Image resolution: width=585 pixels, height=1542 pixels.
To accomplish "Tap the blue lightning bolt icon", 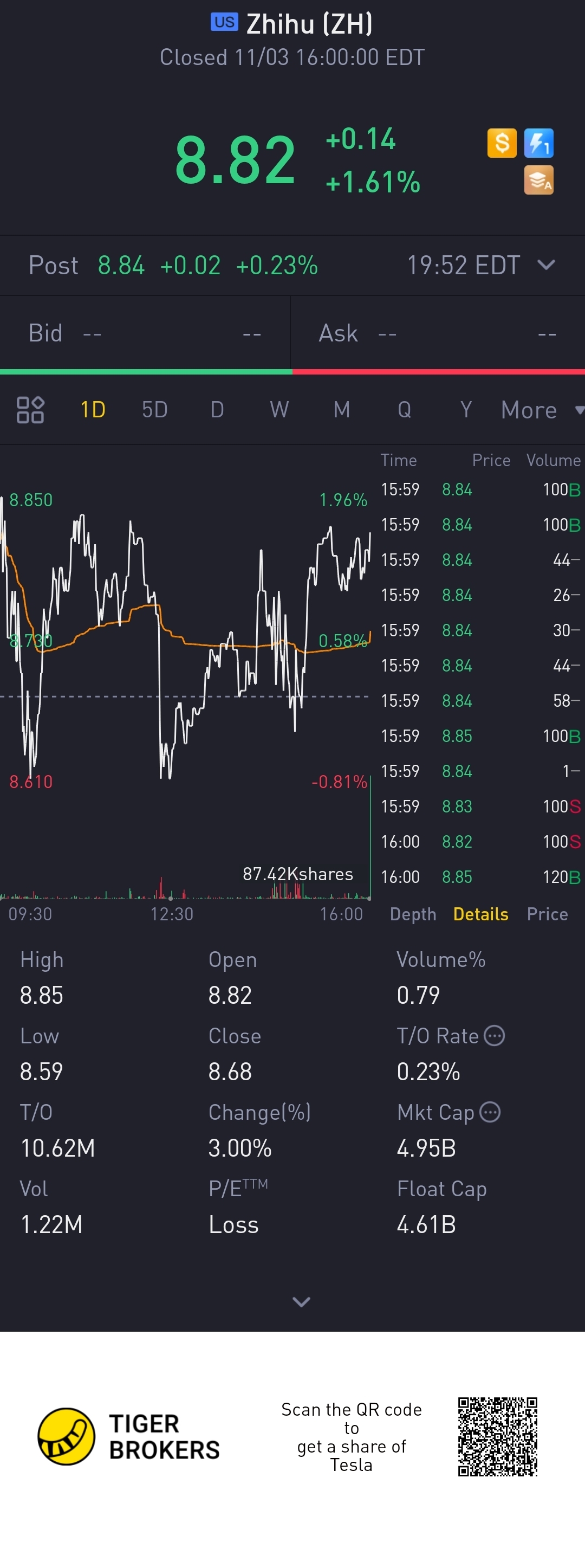I will (539, 143).
